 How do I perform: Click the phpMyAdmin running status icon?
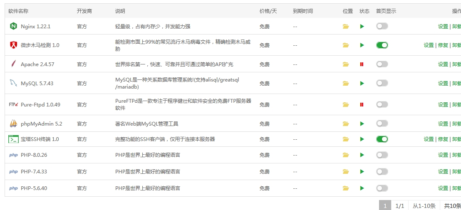tap(362, 124)
